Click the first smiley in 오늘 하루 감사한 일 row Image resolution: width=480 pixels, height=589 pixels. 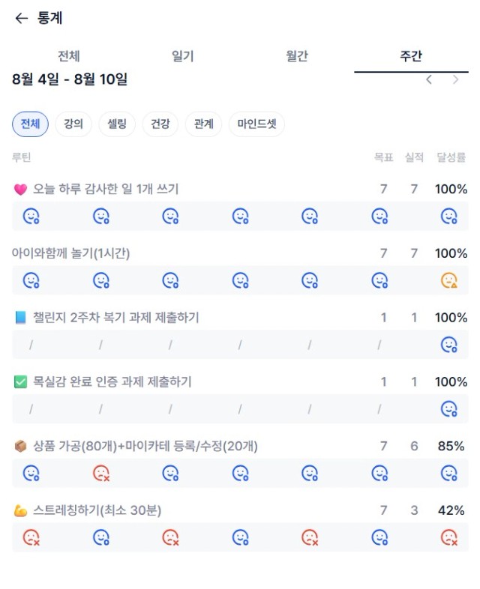31,216
